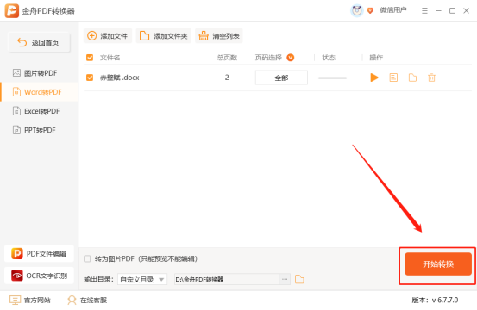The image size is (477, 310).
Task: Click page count 2 of 赤壁赋.docx
Action: point(227,77)
